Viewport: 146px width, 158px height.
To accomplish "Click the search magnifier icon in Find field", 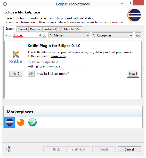I will (x=40, y=35).
